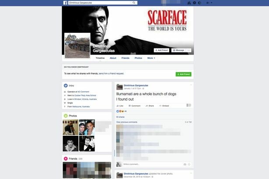Open Coober Pedy Area School link
Viewport: 269px width, 179px height.
[x=85, y=96]
